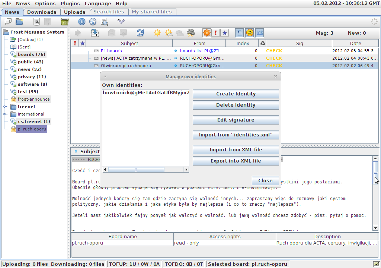Click the Edit signature button
381x268 pixels.
(236, 120)
